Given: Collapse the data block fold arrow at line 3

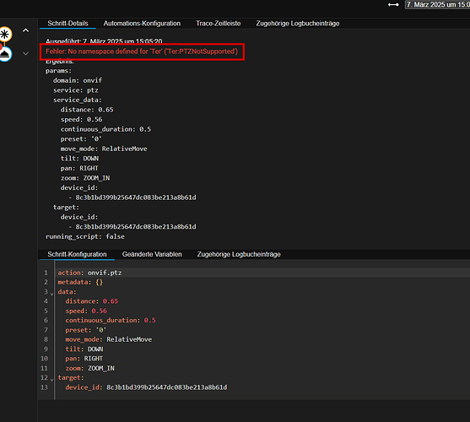Looking at the screenshot, I should (51, 294).
